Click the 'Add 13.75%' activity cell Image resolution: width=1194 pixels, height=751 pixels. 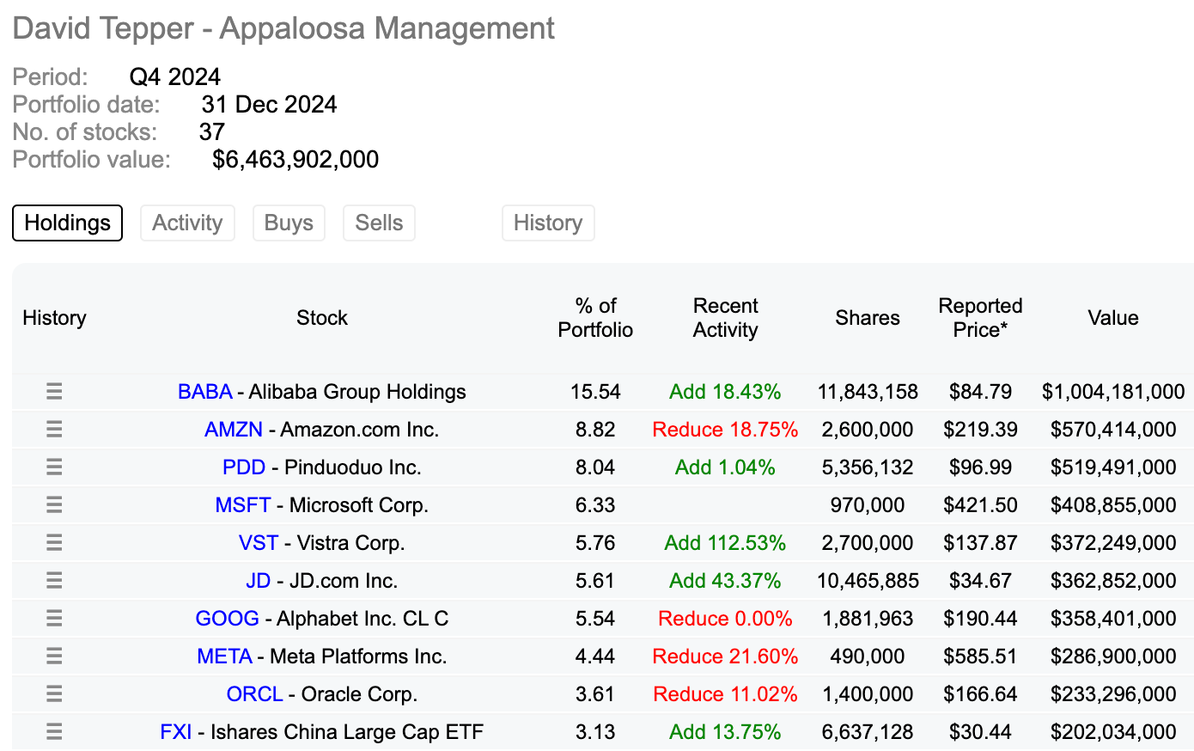click(725, 732)
